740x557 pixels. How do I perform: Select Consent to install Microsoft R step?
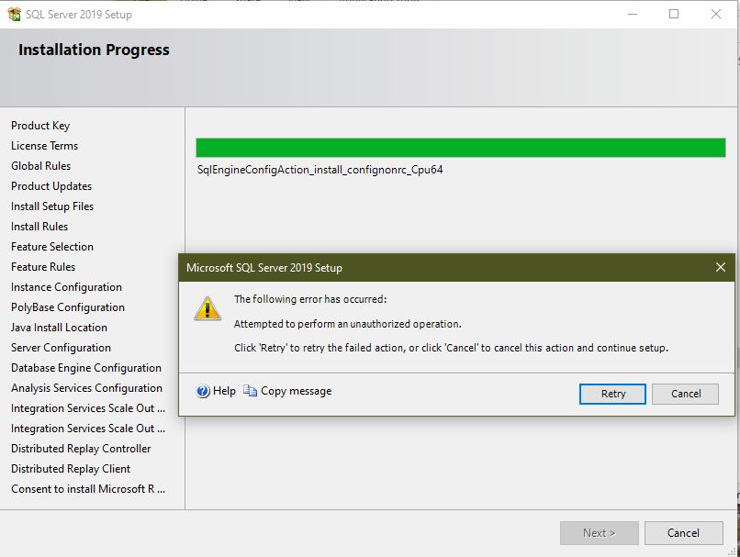point(88,489)
